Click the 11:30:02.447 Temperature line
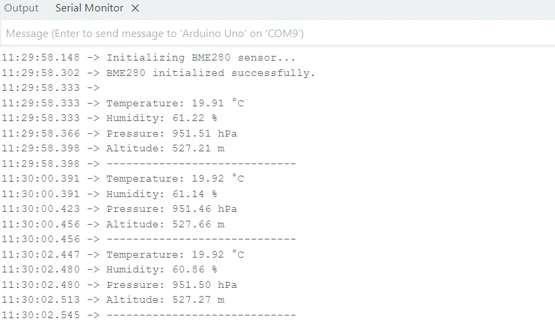Image resolution: width=555 pixels, height=335 pixels. coord(175,254)
